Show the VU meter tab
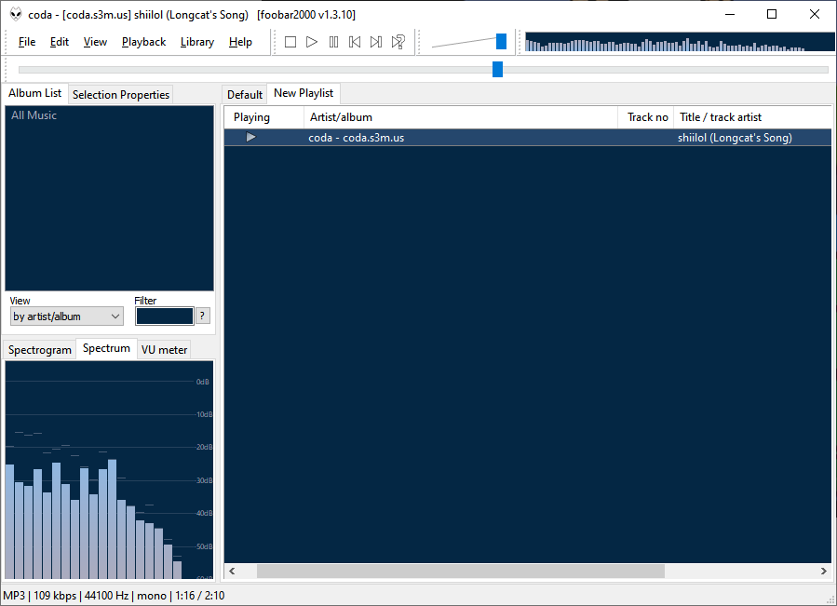The image size is (837, 606). tap(164, 350)
